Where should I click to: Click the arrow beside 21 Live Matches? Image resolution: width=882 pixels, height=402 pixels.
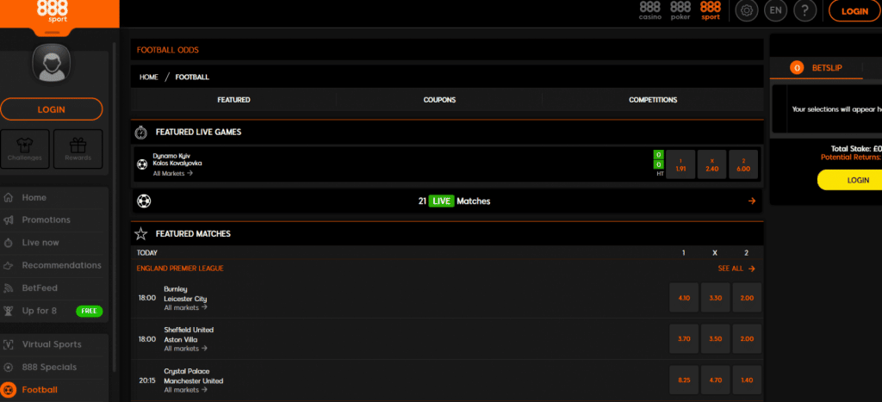(x=752, y=201)
